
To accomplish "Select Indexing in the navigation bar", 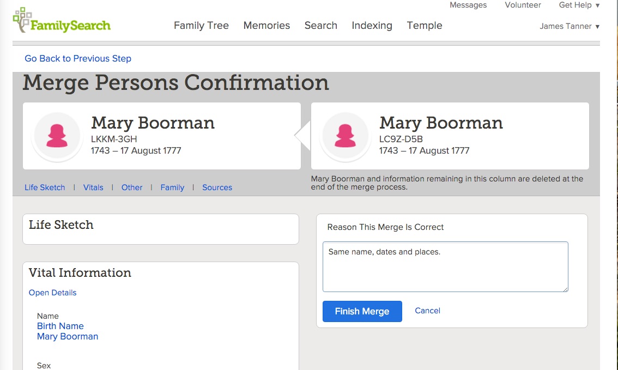I will 372,26.
